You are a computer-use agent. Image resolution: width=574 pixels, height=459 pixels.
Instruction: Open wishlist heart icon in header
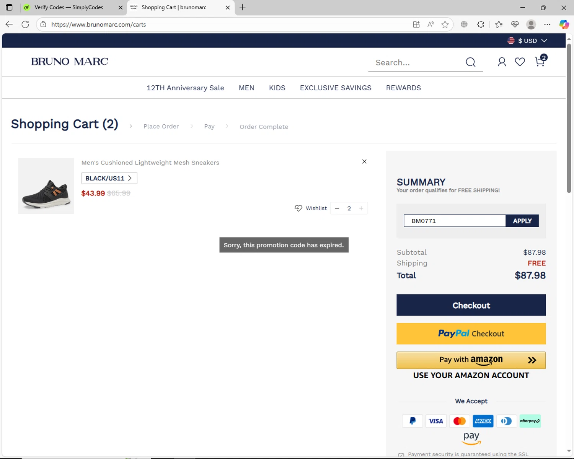520,62
